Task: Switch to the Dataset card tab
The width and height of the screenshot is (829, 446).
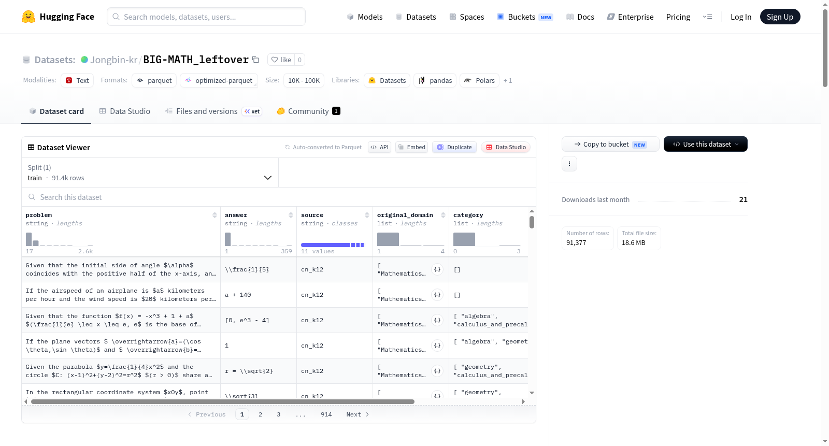Action: [56, 111]
